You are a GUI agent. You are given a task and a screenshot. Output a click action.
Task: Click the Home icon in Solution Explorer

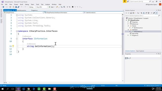(131, 13)
